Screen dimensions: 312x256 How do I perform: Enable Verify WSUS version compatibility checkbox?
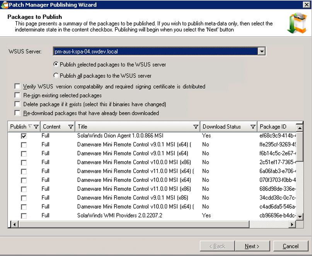pos(17,87)
